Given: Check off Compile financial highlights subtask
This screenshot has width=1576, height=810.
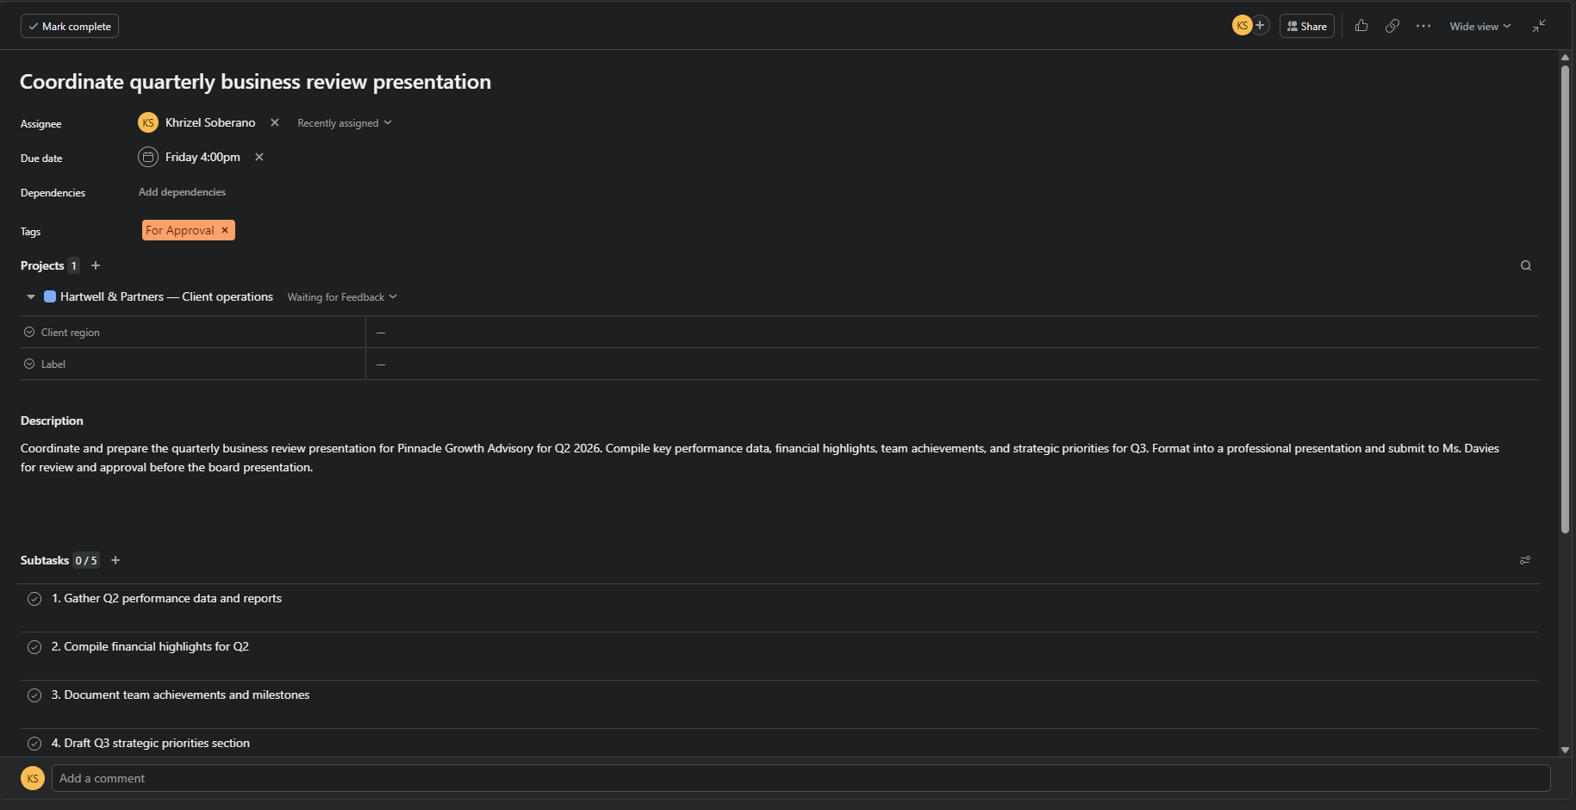Looking at the screenshot, I should tap(34, 647).
